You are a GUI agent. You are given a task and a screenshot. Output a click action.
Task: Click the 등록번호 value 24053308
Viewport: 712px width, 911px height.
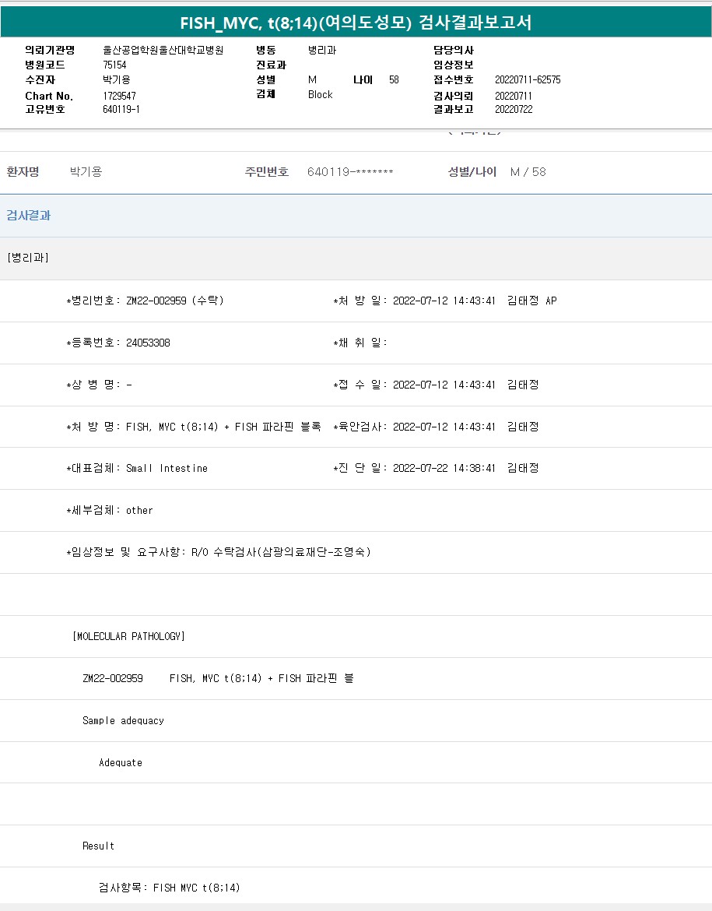[148, 343]
